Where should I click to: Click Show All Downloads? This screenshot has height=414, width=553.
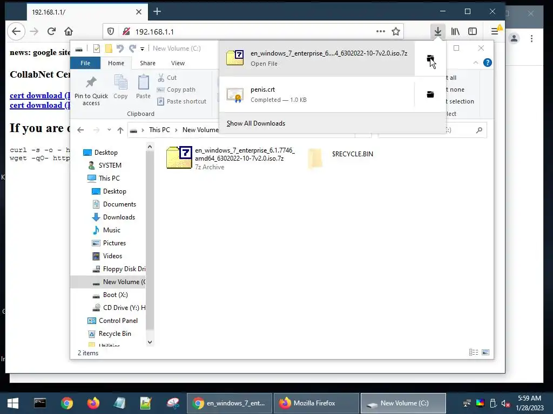[x=255, y=123]
